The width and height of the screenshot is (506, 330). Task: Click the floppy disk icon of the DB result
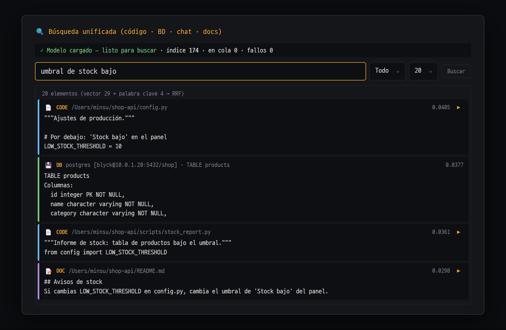(48, 165)
